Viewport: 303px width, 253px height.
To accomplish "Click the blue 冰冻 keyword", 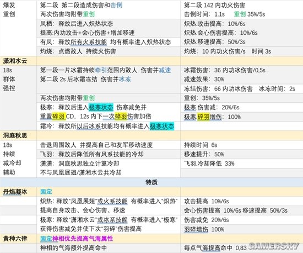I will [x=125, y=79].
